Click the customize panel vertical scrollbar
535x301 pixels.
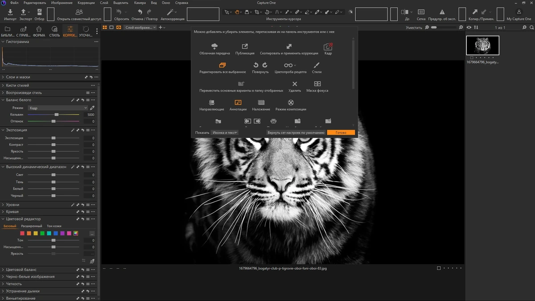click(x=354, y=65)
